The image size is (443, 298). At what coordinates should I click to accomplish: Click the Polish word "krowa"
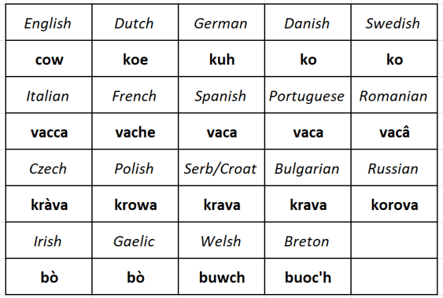pos(135,205)
